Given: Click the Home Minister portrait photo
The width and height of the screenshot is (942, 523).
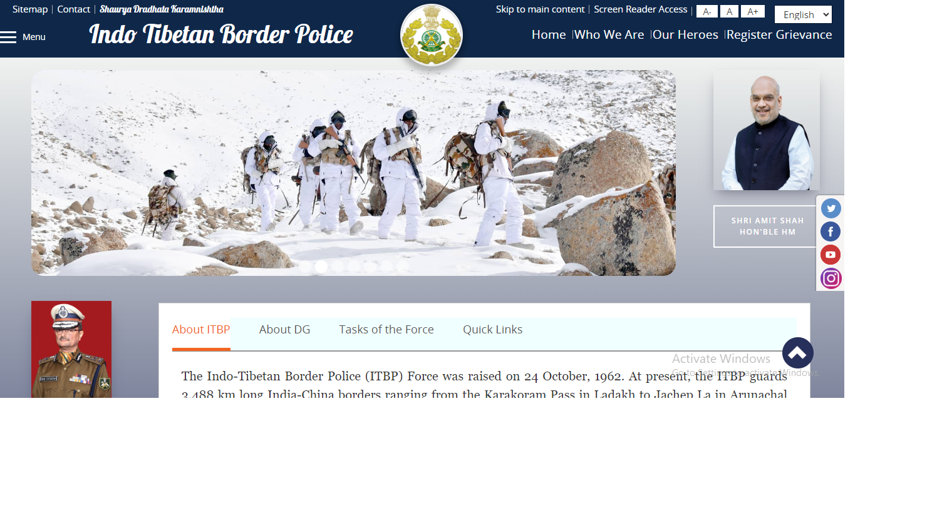Looking at the screenshot, I should tap(767, 130).
